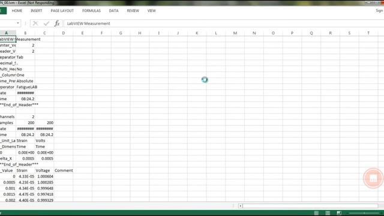Click the cancel entry X icon
The width and height of the screenshot is (384, 216).
[x=35, y=23]
